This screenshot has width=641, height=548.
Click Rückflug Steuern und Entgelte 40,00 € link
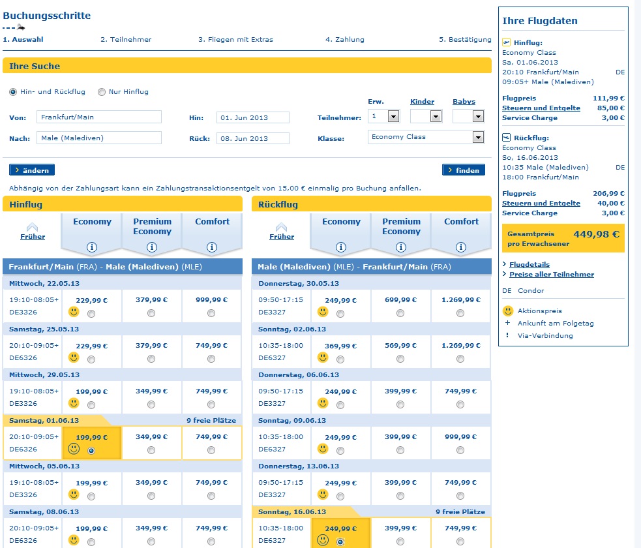pyautogui.click(x=541, y=204)
